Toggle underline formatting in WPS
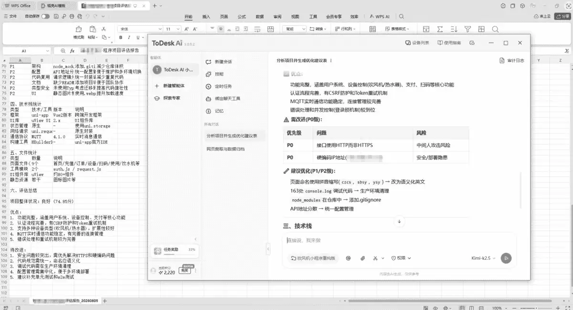Viewport: 573px width, 310px height. pos(138,37)
